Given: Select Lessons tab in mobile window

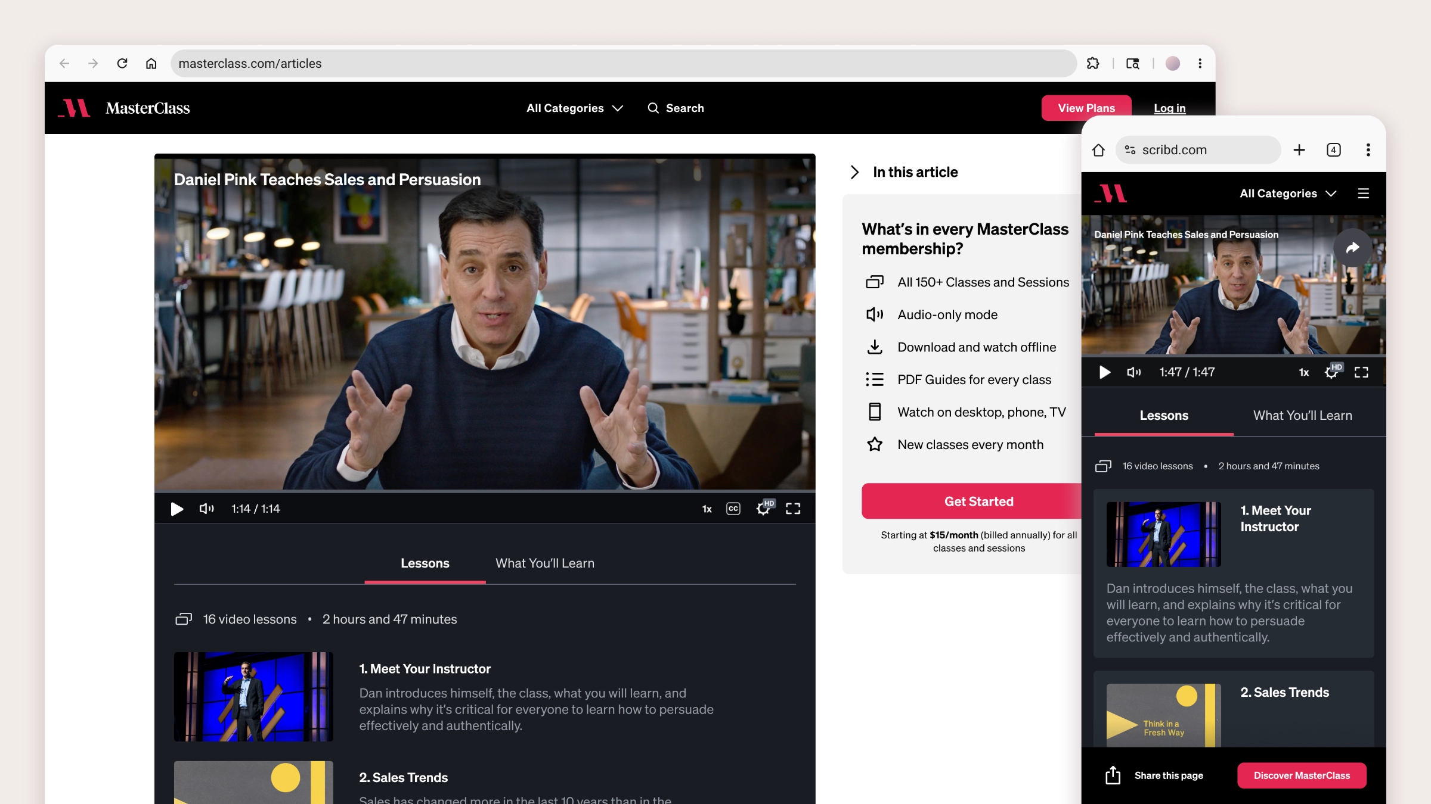Looking at the screenshot, I should coord(1164,416).
